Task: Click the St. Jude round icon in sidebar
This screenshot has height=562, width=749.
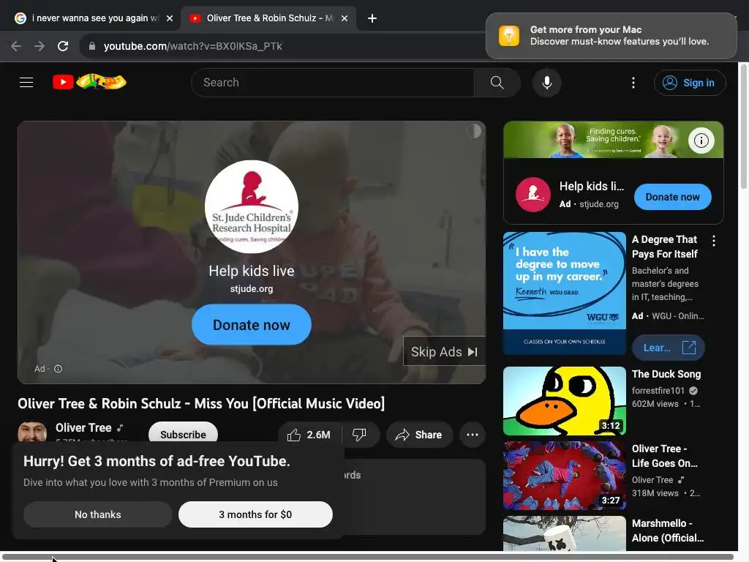Action: point(533,195)
